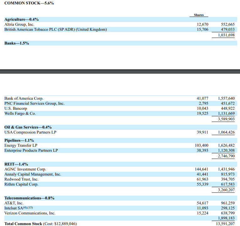Select value 1,120,308
240x226 pixels.
[x=226, y=151]
